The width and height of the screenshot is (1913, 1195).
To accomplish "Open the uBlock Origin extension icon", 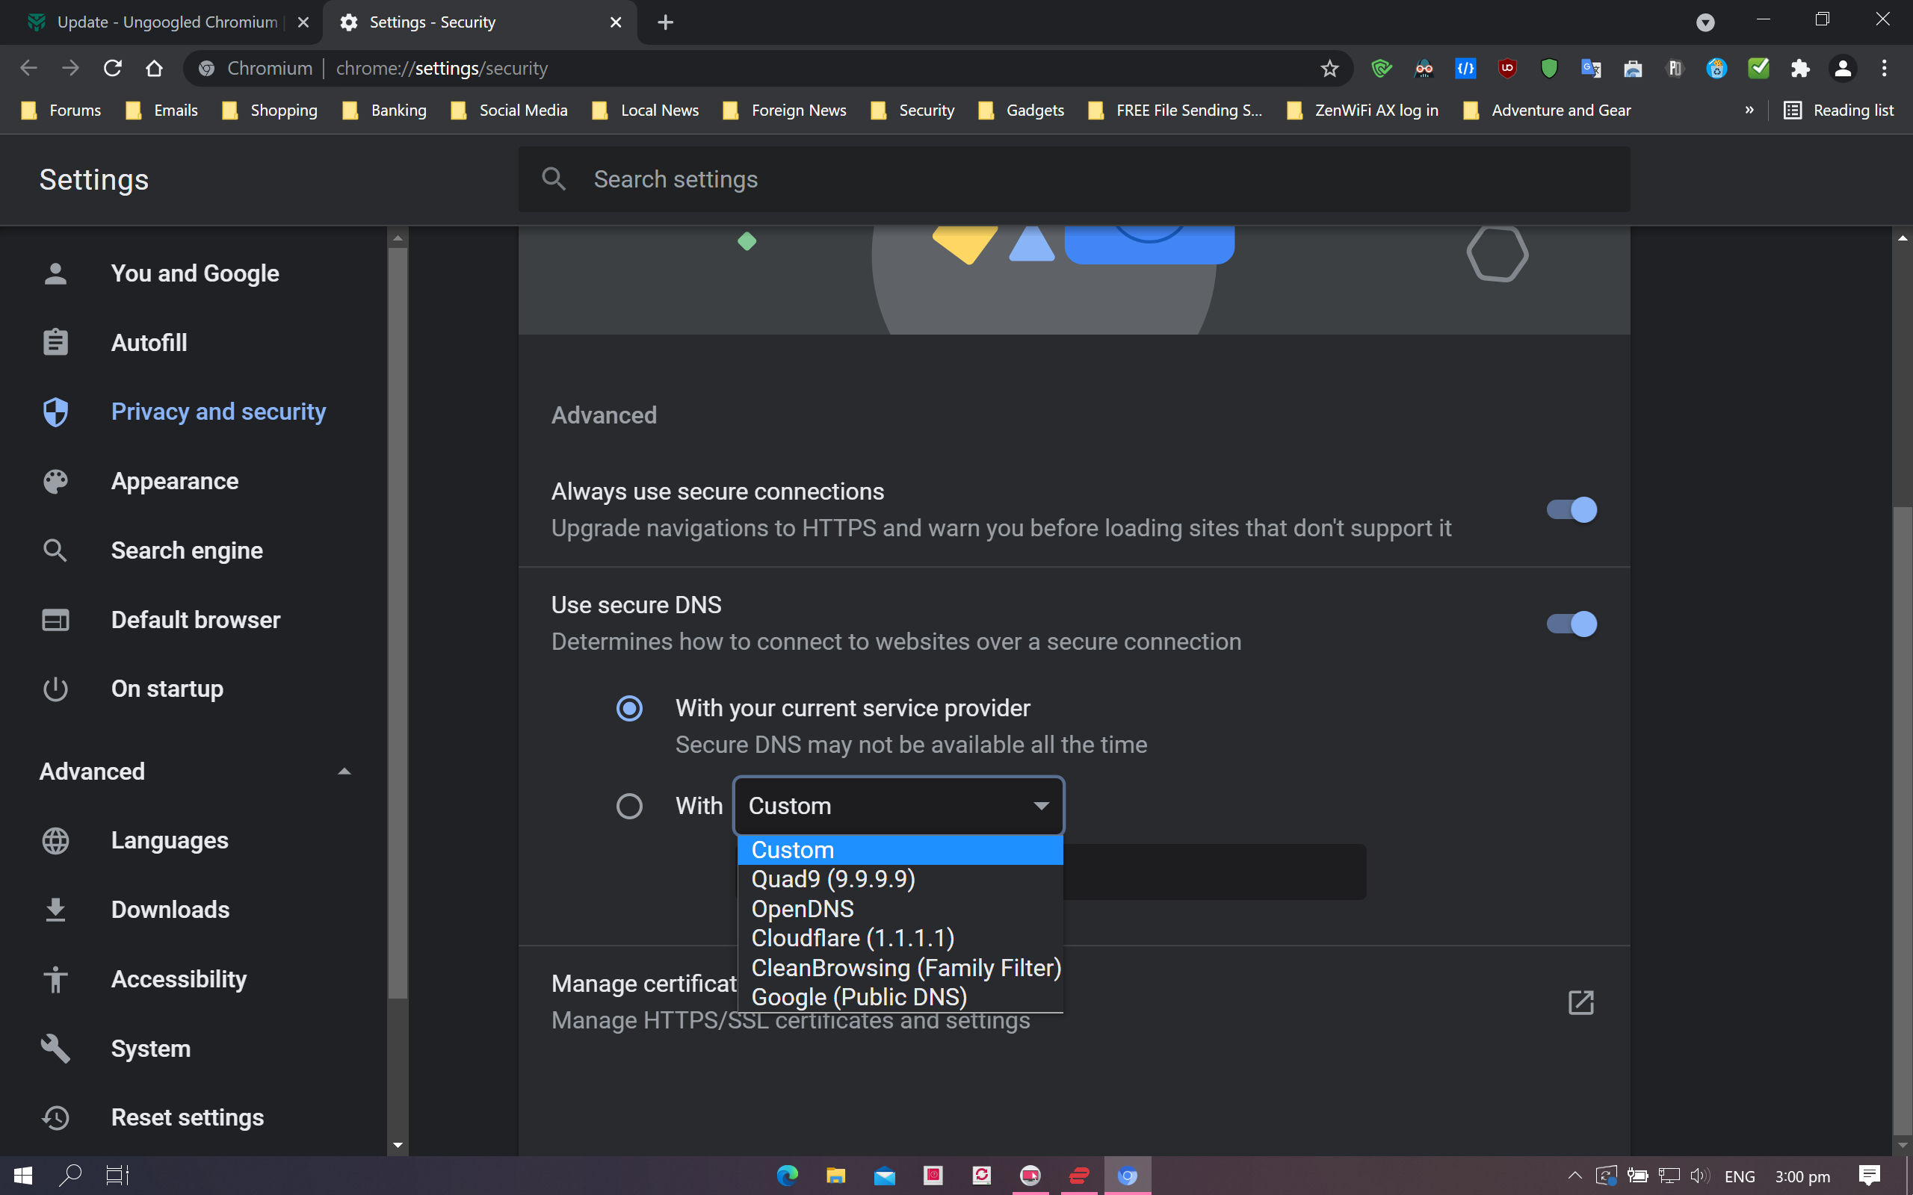I will (x=1506, y=69).
